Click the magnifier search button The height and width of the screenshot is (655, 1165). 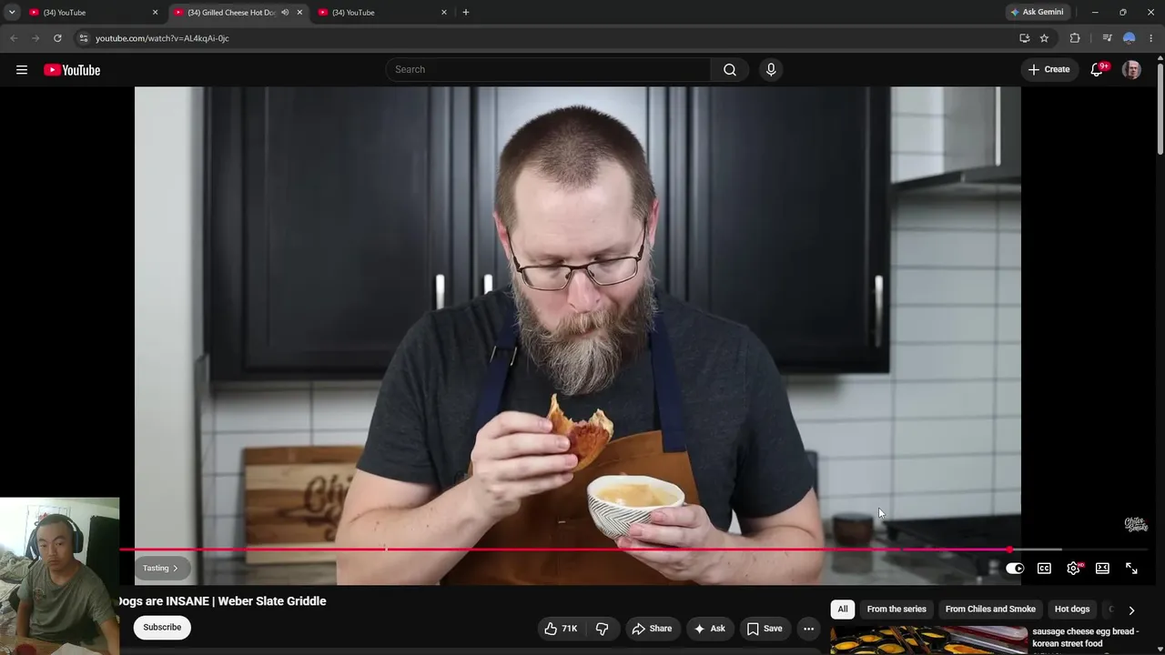click(730, 70)
